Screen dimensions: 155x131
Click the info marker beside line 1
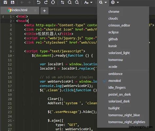tap(3, 17)
